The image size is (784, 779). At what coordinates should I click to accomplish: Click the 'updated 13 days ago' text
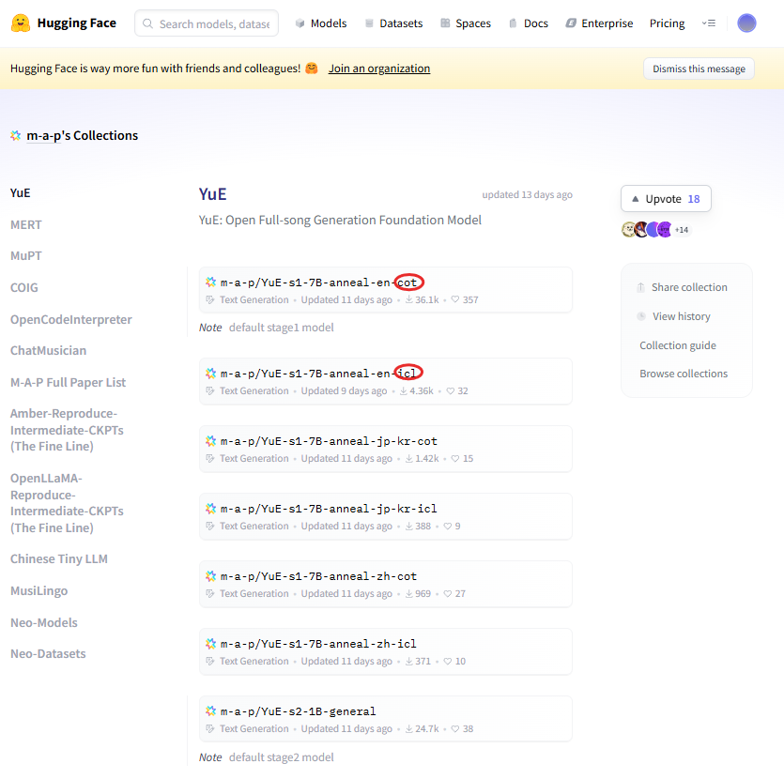click(x=527, y=194)
